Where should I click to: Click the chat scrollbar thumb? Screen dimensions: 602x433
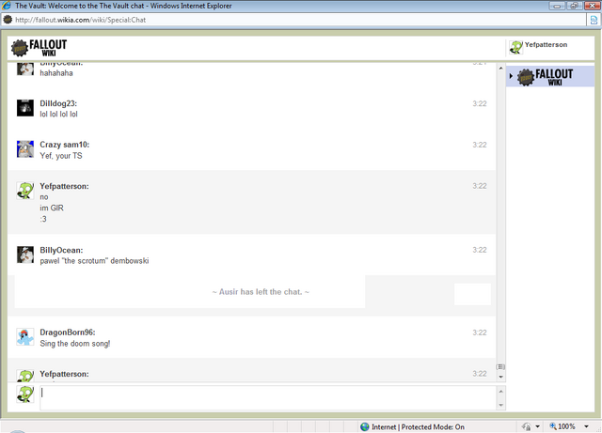[x=500, y=366]
